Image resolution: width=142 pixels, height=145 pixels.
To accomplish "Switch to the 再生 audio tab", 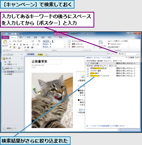I will [61, 37].
